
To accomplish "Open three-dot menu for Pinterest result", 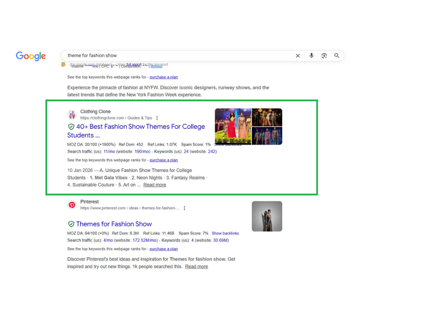I will 184,208.
